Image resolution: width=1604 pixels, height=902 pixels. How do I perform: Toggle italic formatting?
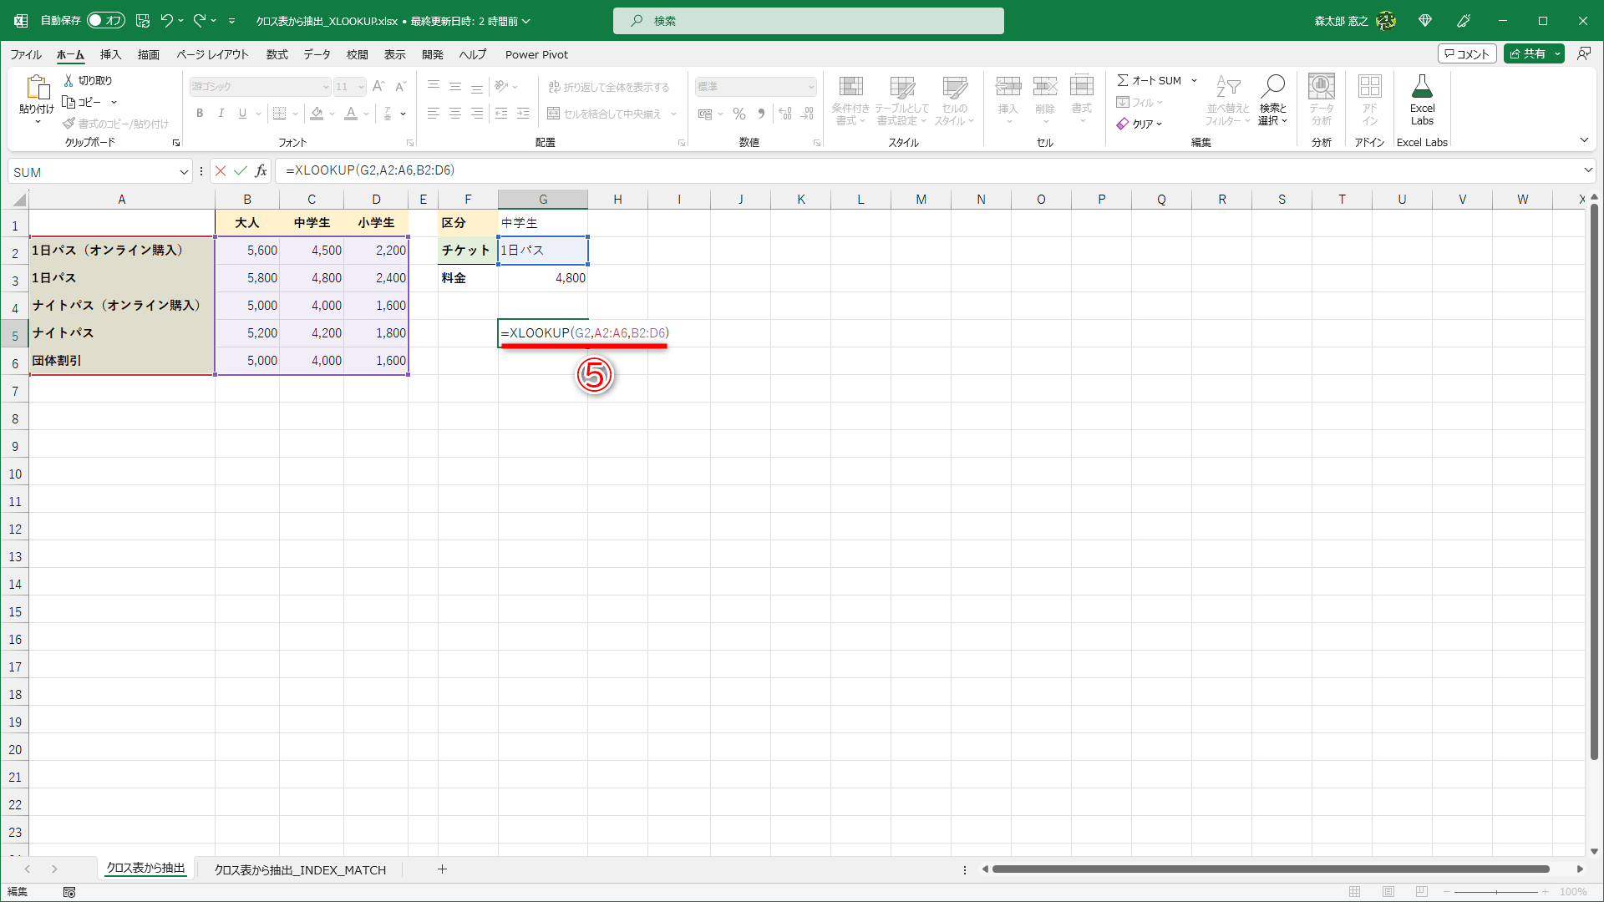click(x=221, y=114)
